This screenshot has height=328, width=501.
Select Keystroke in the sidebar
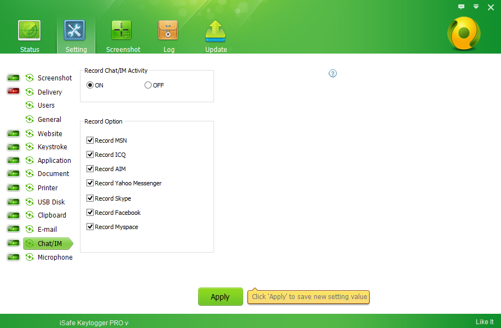pos(52,147)
